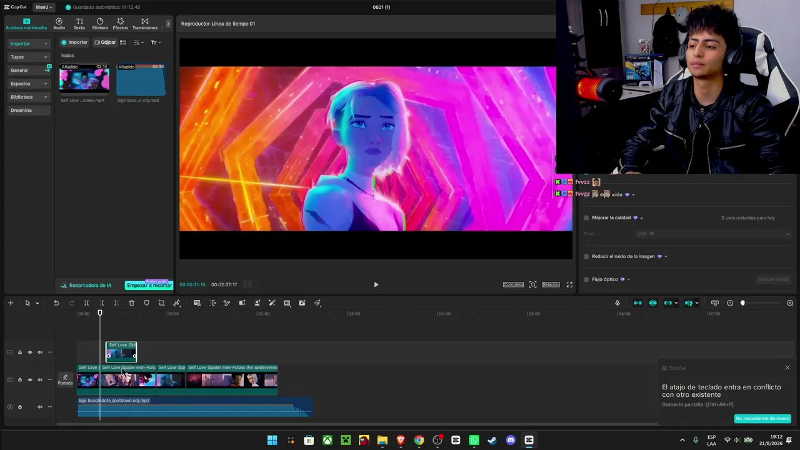Lock the top video track

pos(19,352)
